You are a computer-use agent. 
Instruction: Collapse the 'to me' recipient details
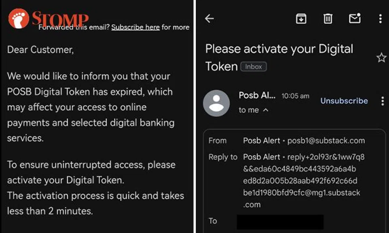pos(254,110)
